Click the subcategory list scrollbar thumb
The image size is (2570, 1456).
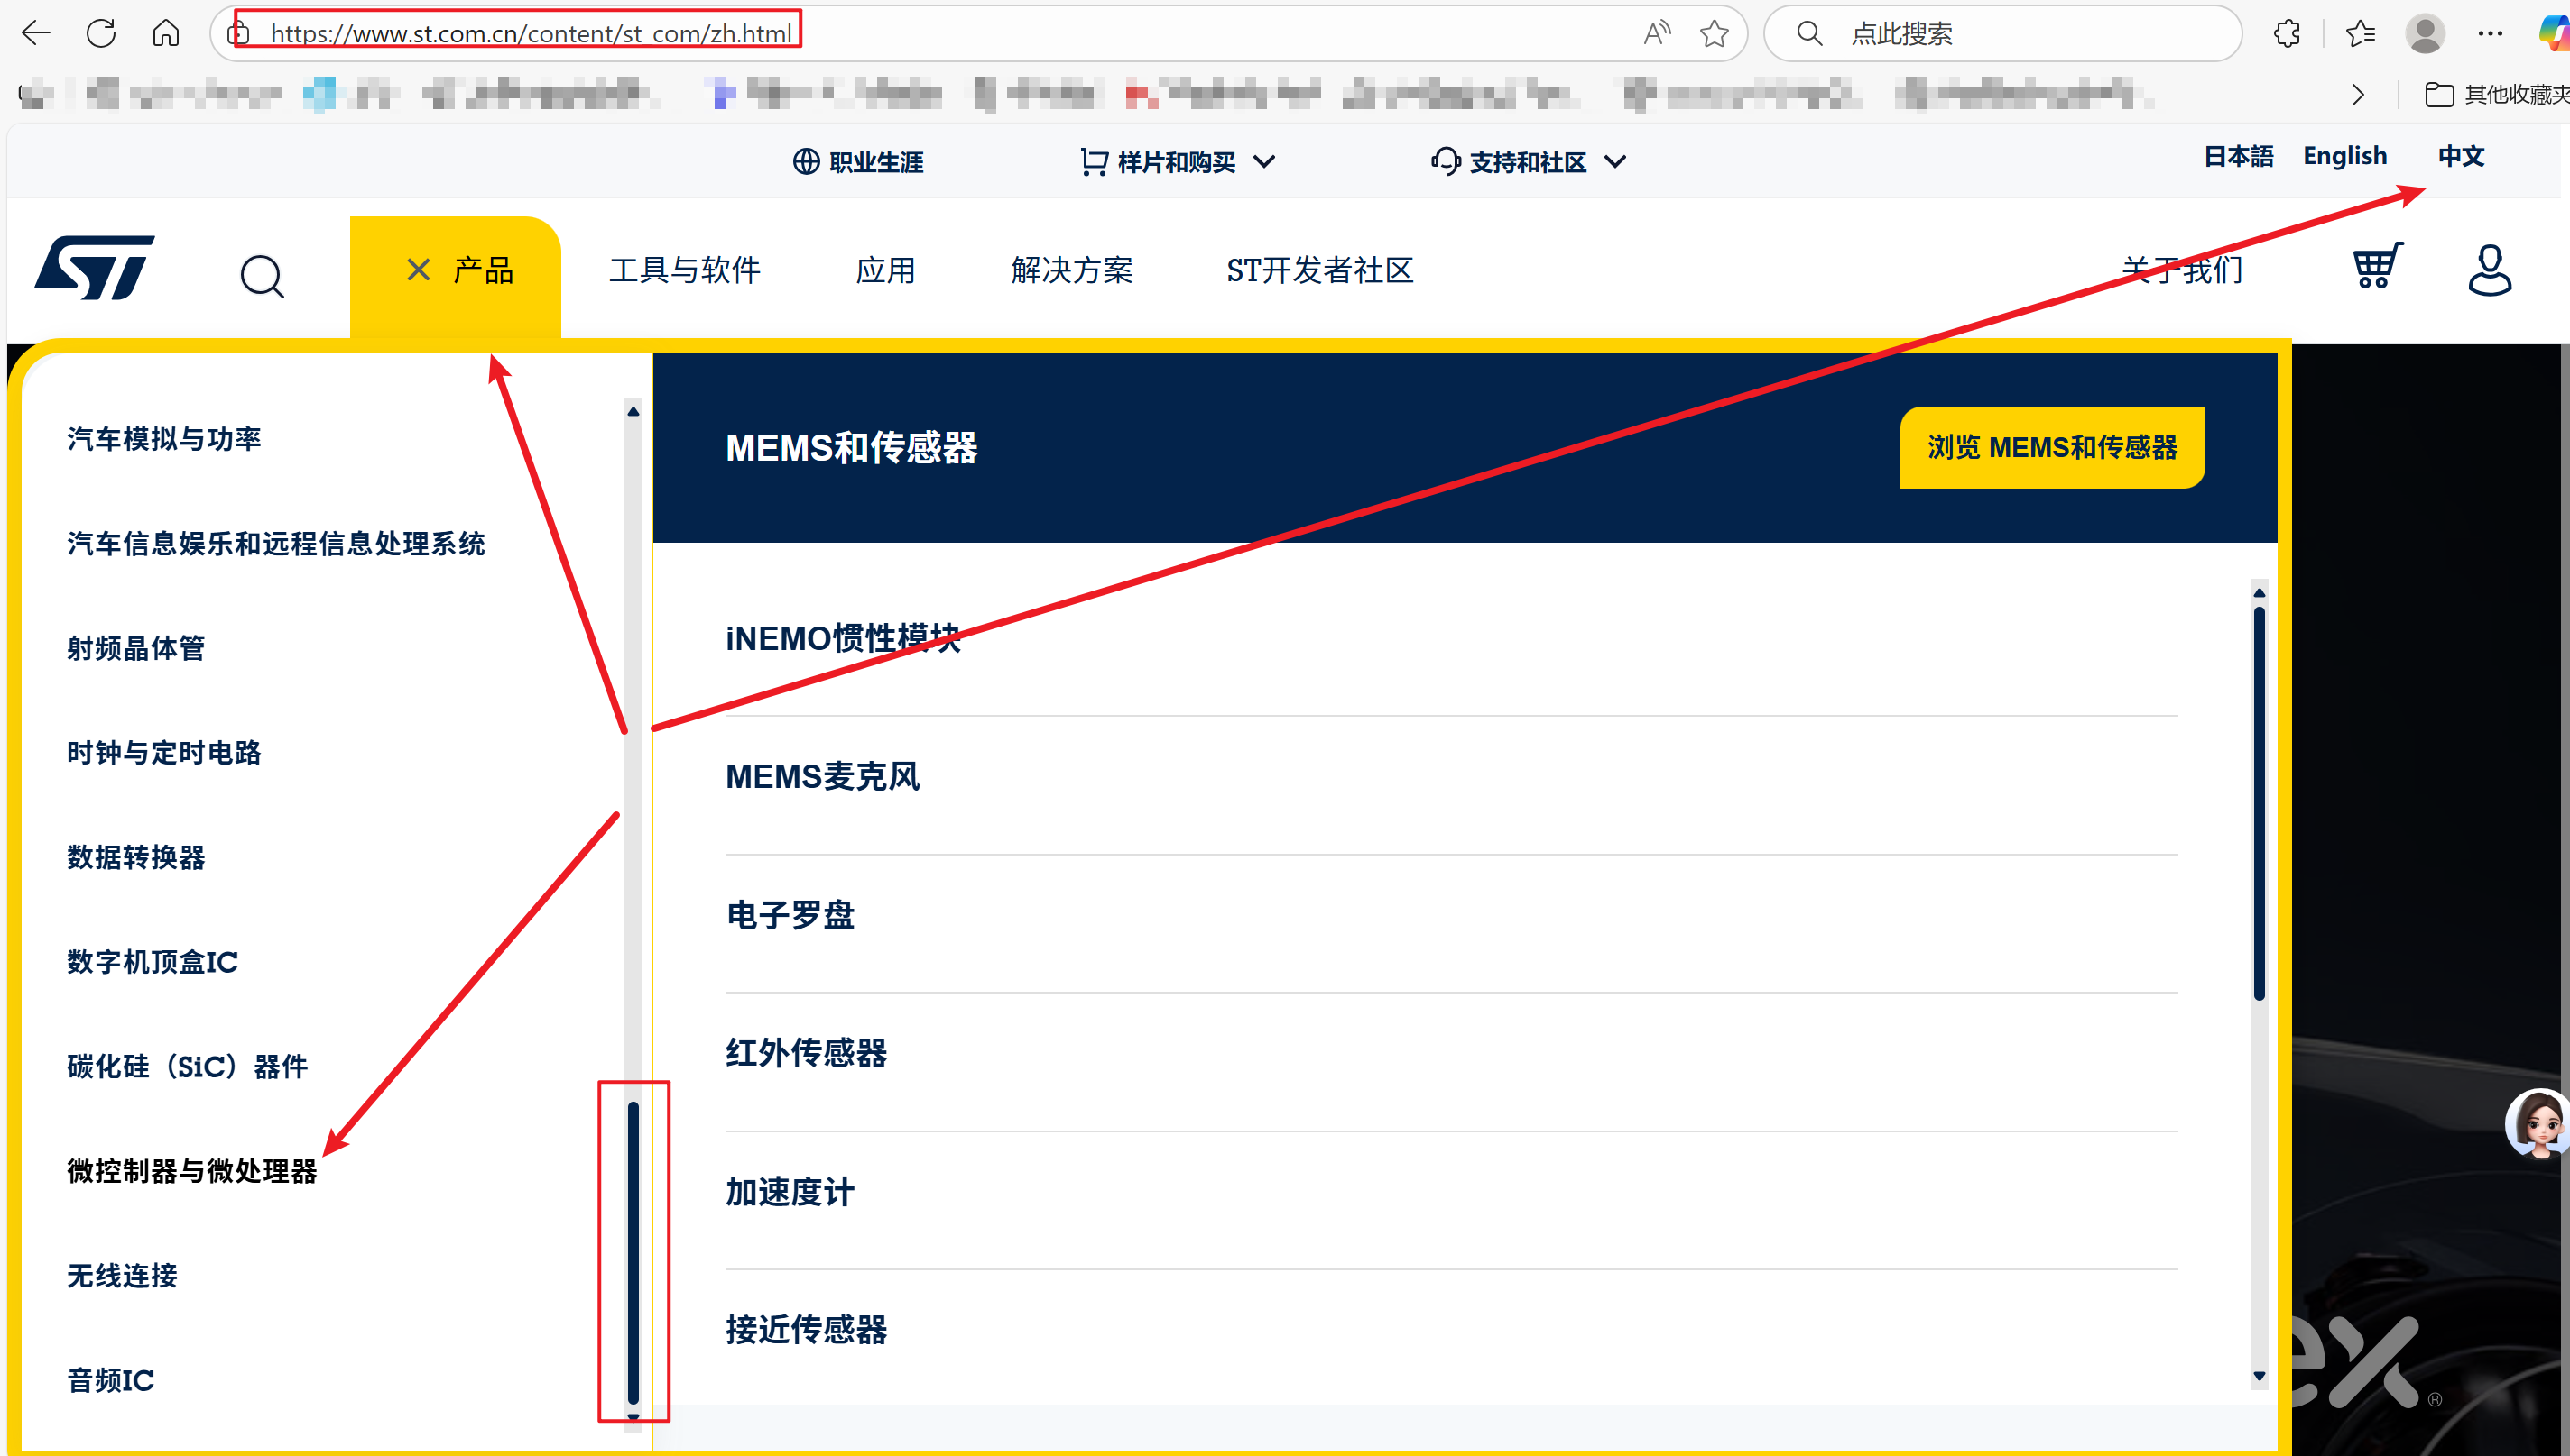[x=2259, y=803]
